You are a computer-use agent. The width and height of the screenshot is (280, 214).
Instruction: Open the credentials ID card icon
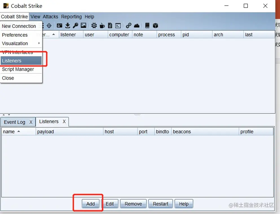click(59, 26)
